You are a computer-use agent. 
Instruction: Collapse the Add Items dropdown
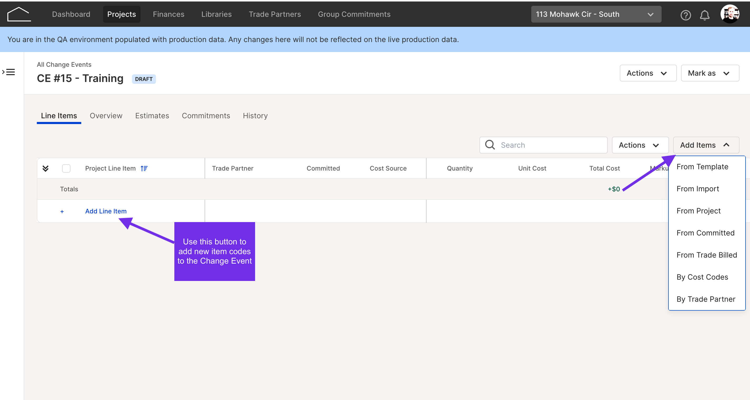706,145
